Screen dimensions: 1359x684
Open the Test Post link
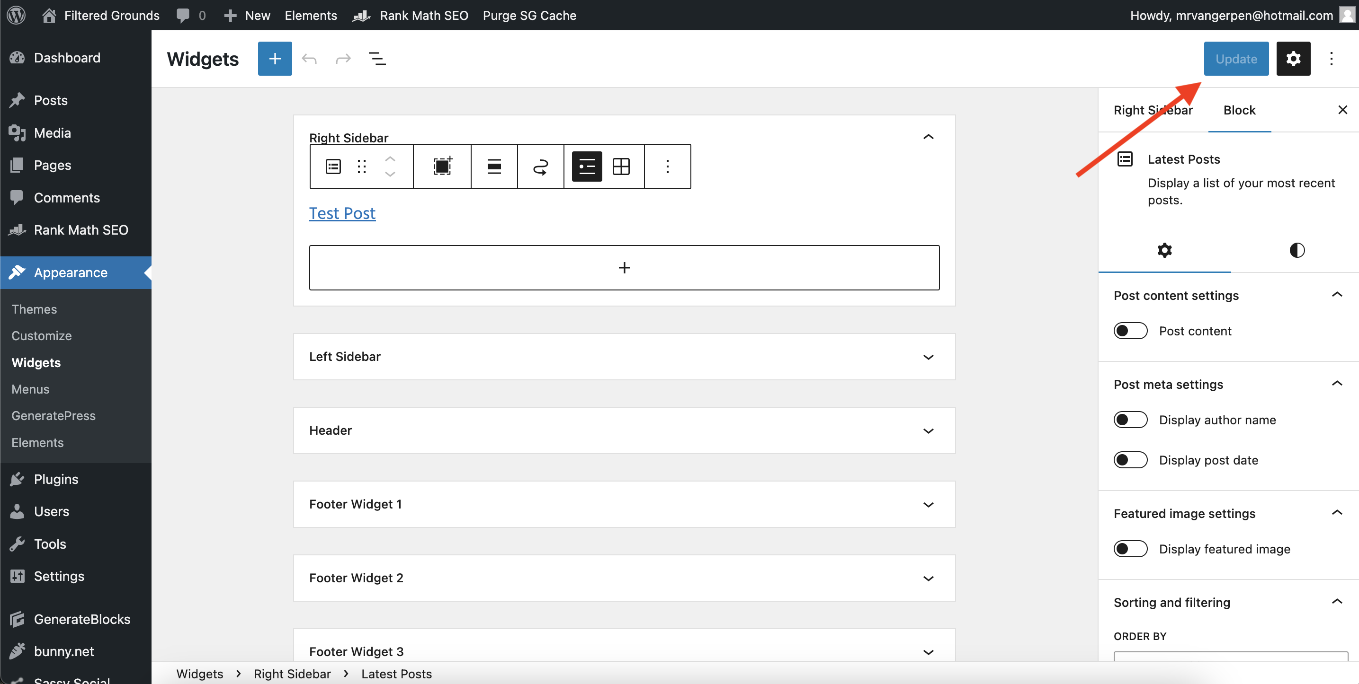pyautogui.click(x=342, y=213)
